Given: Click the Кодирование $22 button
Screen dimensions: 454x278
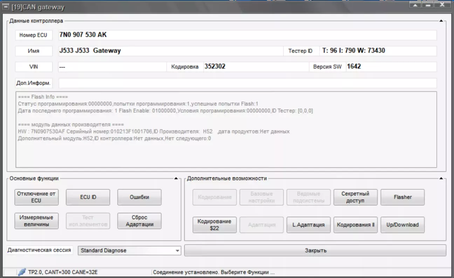Looking at the screenshot, I should click(214, 225).
